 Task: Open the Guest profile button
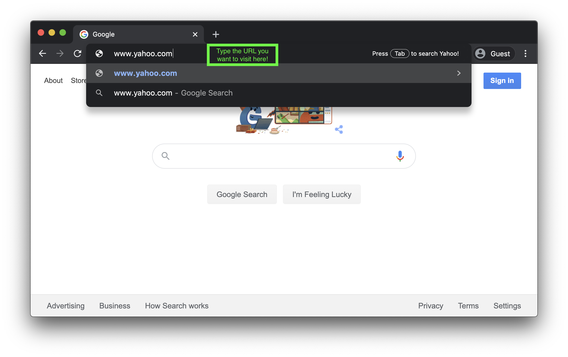(x=494, y=53)
